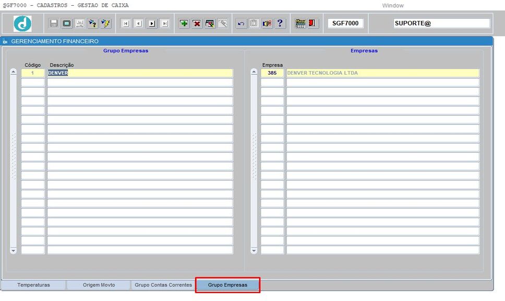The image size is (505, 301).
Task: Go to previous record button
Action: 139,23
